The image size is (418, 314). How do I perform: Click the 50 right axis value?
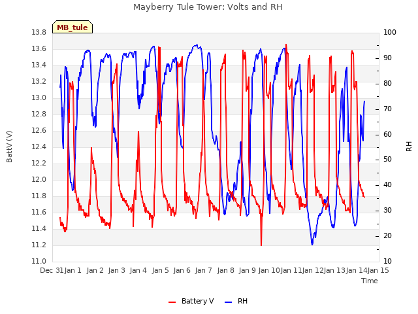[x=387, y=160]
